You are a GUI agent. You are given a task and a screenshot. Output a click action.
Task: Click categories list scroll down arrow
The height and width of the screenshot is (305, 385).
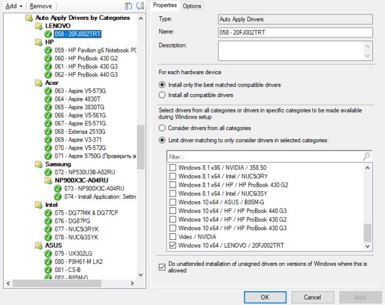[368, 246]
